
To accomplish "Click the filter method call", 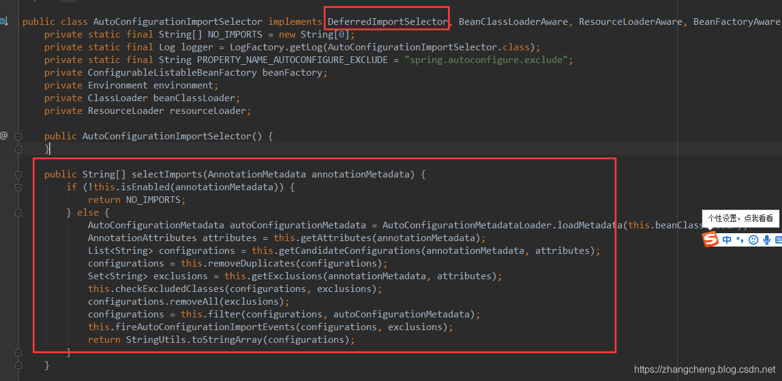I will coord(224,314).
